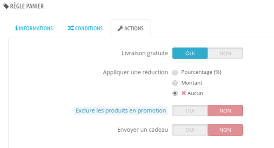Click NON for Exclure les produits en promotion

(x=225, y=111)
